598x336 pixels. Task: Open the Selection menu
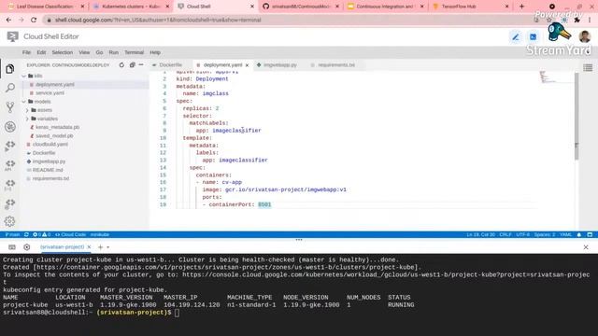[x=63, y=52]
